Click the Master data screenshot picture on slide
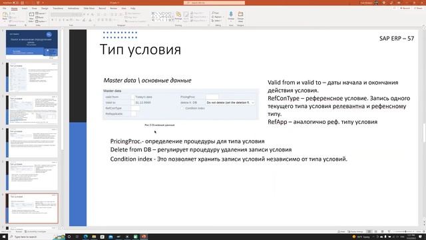Image resolution: width=426 pixels, height=240 pixels. pyautogui.click(x=180, y=104)
